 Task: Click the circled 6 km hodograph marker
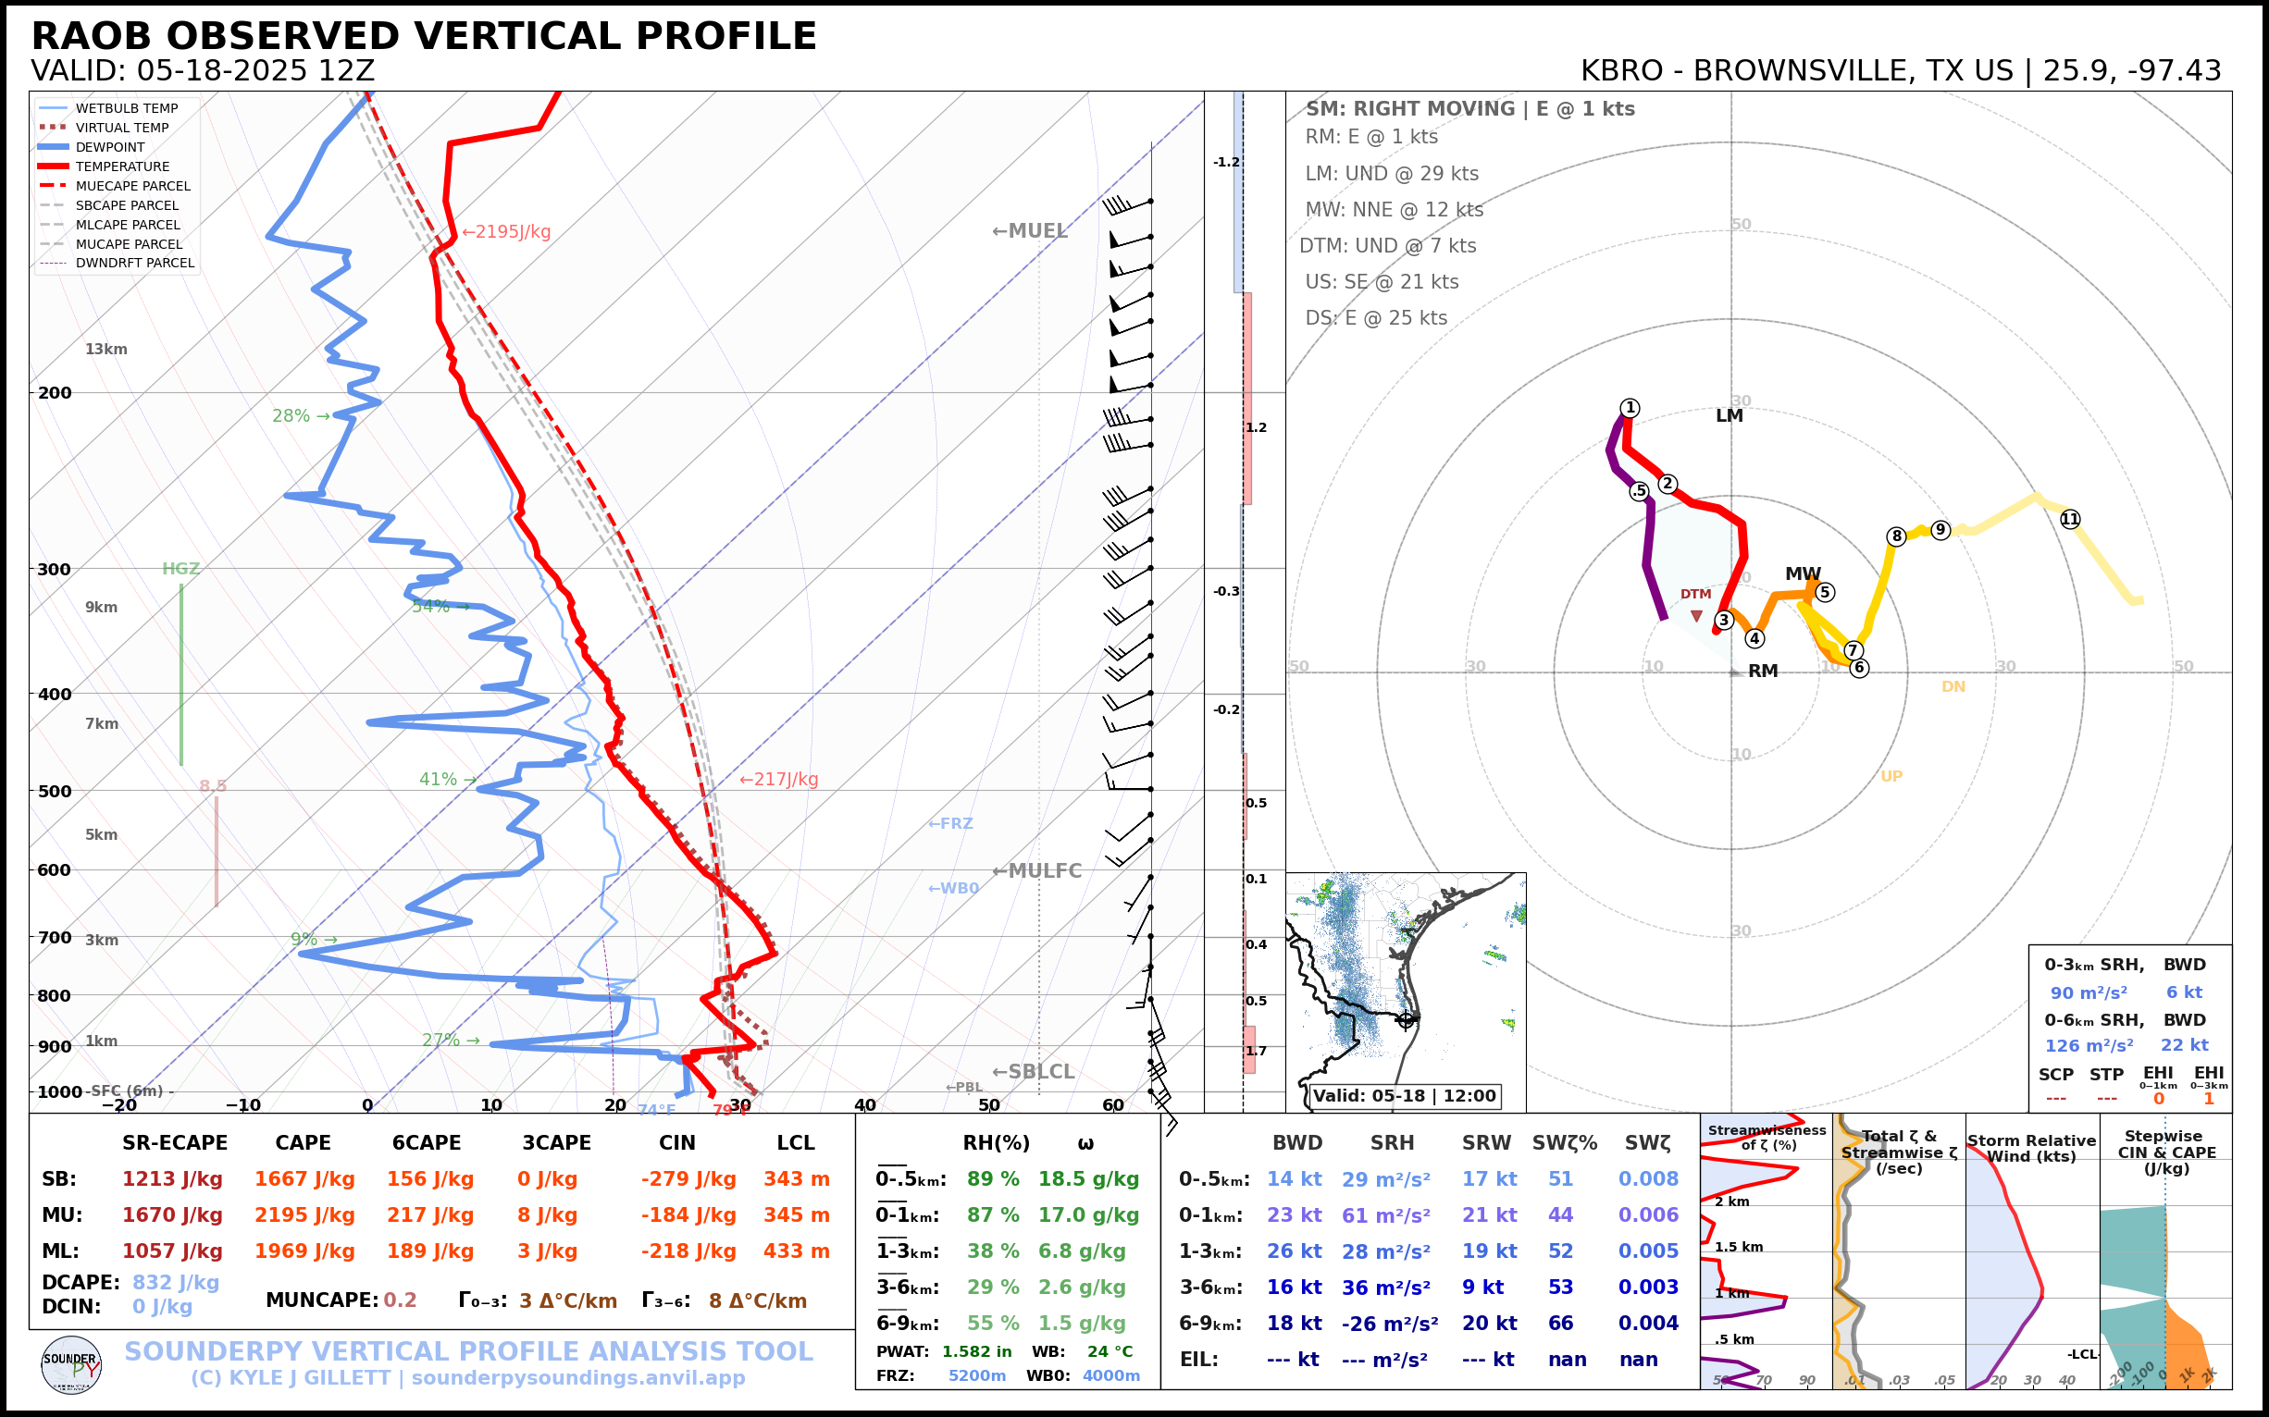[x=1858, y=668]
